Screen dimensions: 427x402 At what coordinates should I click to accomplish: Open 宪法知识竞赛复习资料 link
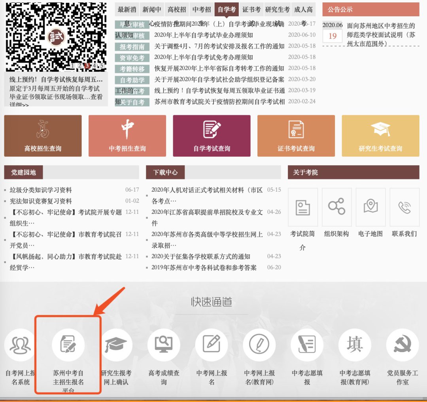[x=41, y=201]
